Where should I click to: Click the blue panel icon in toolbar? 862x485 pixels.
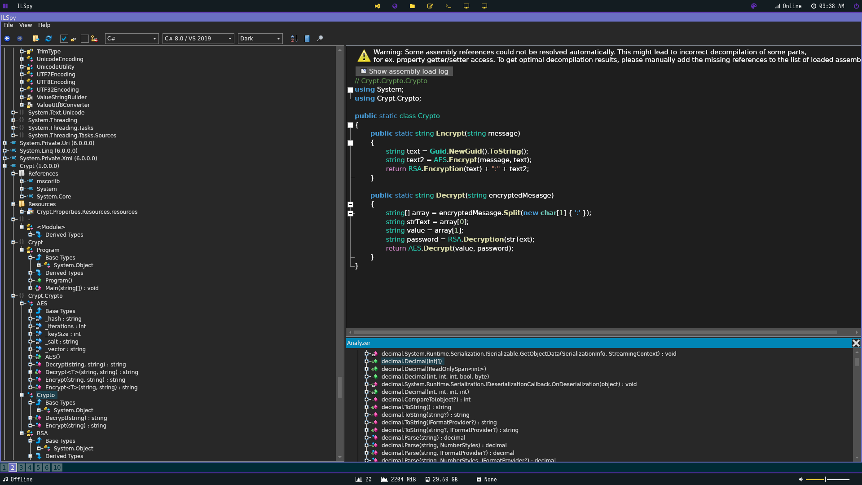point(307,39)
